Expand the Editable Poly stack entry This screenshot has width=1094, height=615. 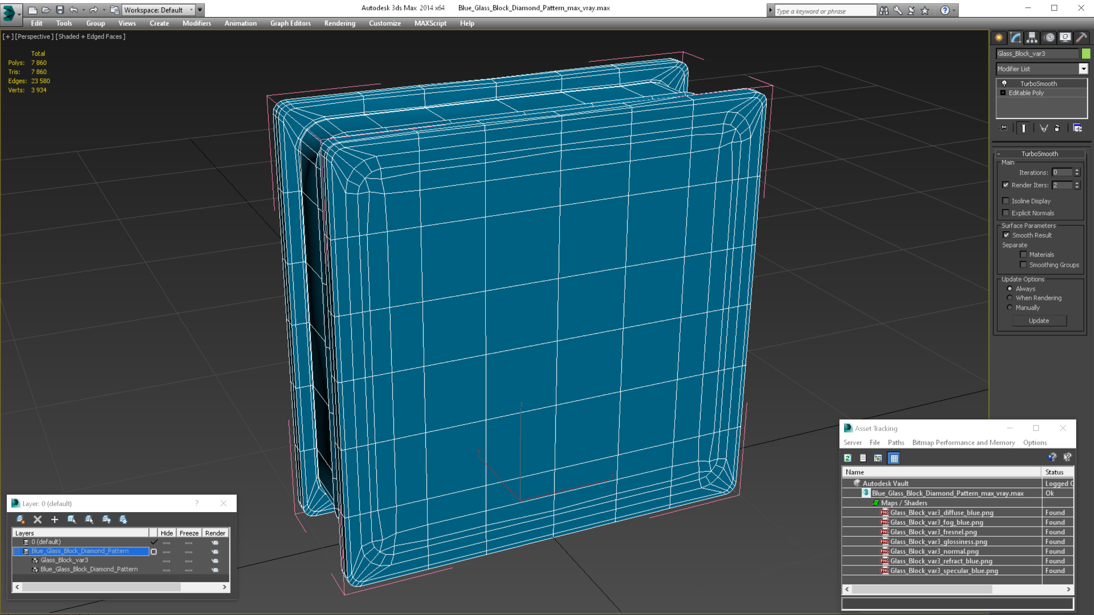pyautogui.click(x=1003, y=93)
